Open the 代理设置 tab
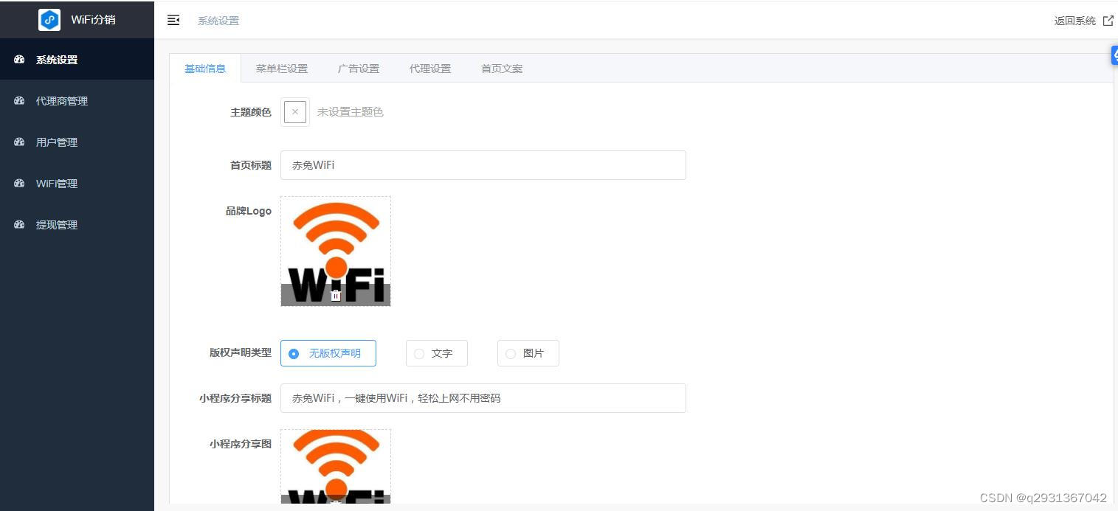The image size is (1118, 511). click(x=430, y=69)
